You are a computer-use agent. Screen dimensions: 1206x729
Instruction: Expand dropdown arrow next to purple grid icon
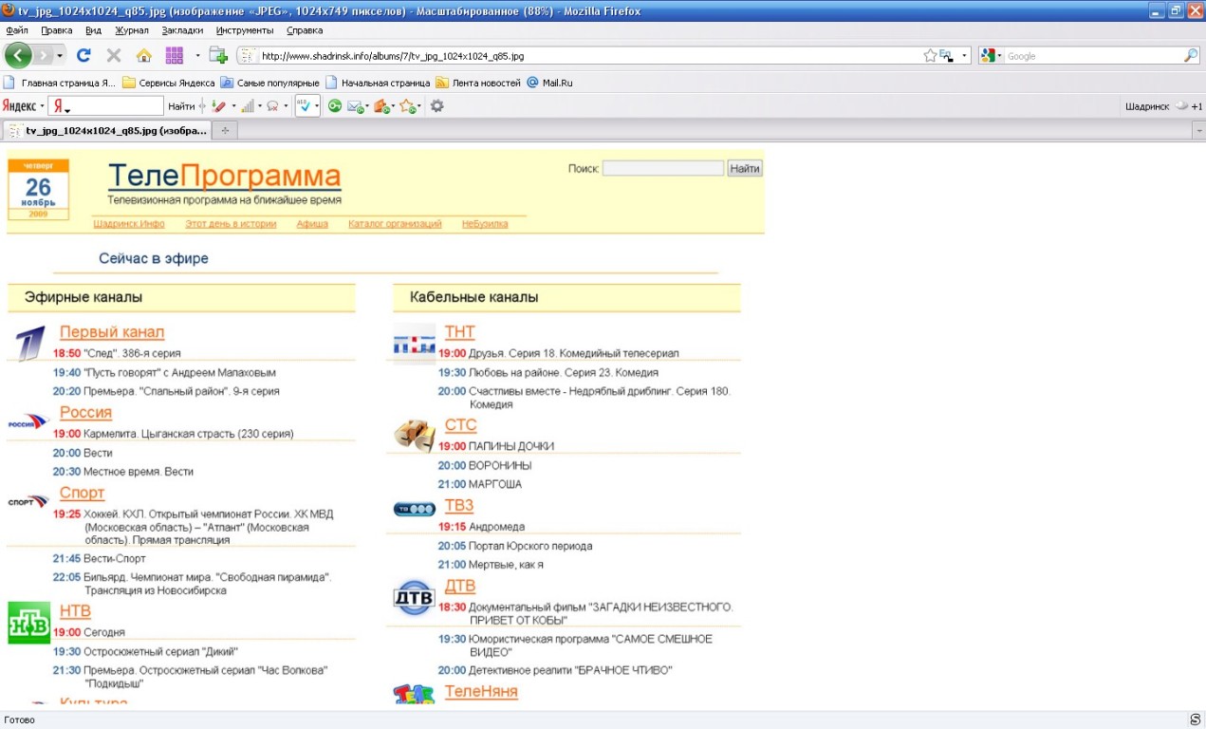pos(197,55)
